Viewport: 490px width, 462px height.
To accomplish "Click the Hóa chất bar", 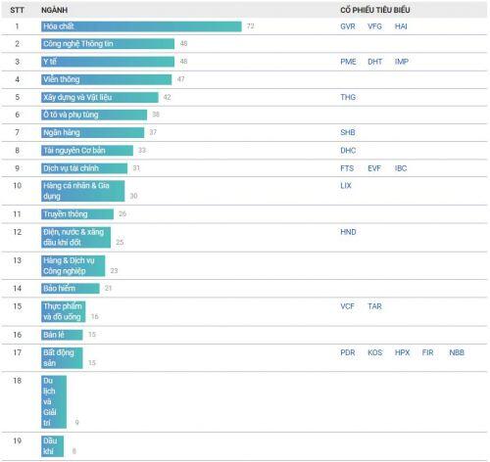I will 141,26.
